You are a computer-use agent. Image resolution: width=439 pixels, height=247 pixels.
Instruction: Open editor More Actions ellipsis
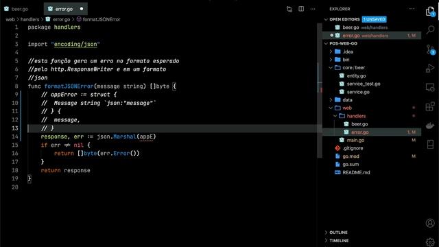[x=313, y=9]
